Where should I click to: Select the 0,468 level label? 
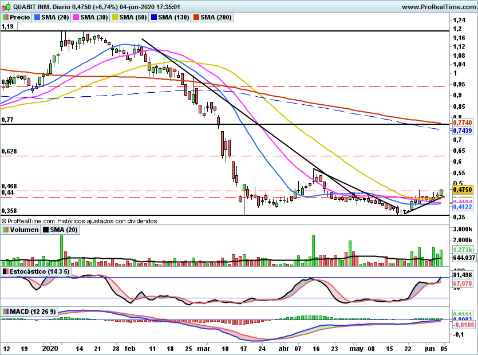(x=9, y=186)
